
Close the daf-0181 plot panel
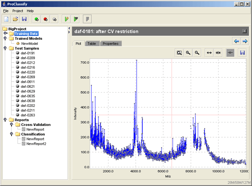[244, 31]
